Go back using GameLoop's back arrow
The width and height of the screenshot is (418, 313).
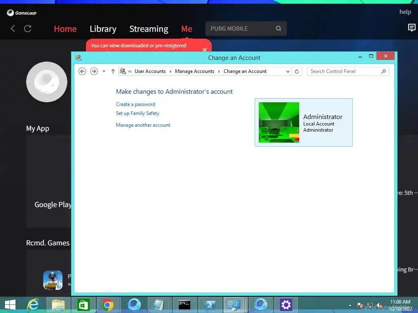13,29
